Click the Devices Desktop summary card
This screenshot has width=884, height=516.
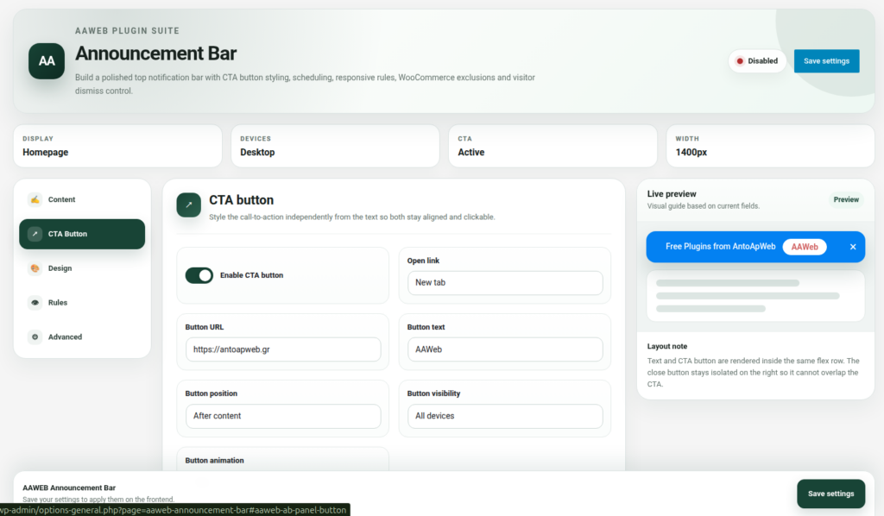(x=336, y=146)
